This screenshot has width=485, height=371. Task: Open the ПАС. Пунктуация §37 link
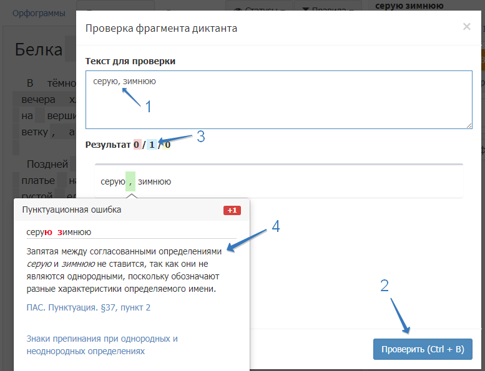pos(88,307)
